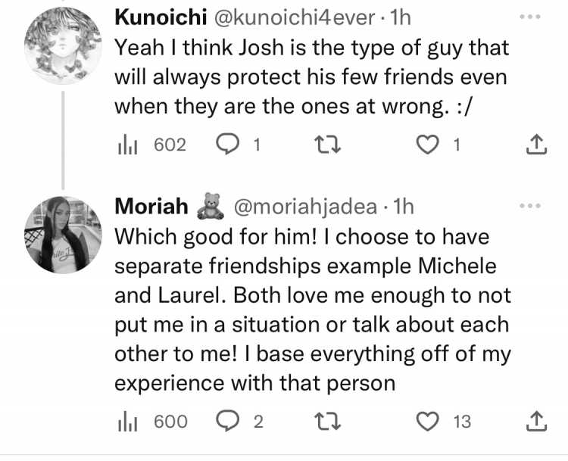Screen dimensions: 568x461
Task: Open Moriah's profile picture
Action: pyautogui.click(x=63, y=235)
